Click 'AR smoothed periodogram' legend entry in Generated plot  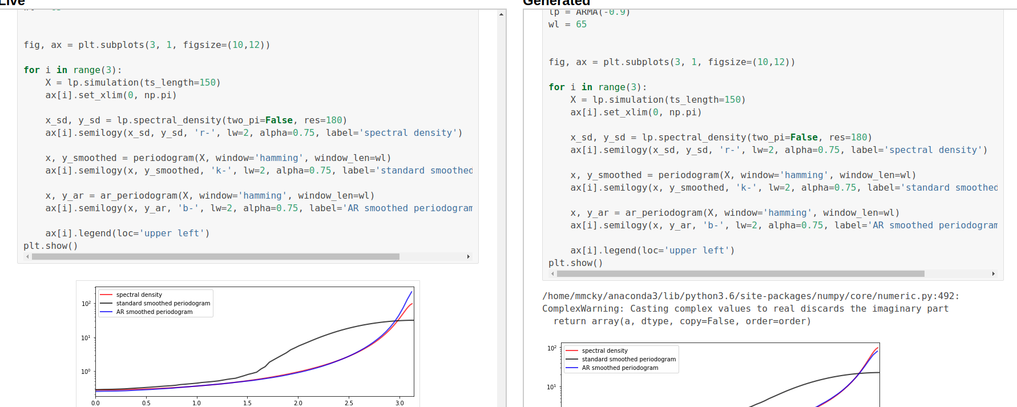(620, 368)
